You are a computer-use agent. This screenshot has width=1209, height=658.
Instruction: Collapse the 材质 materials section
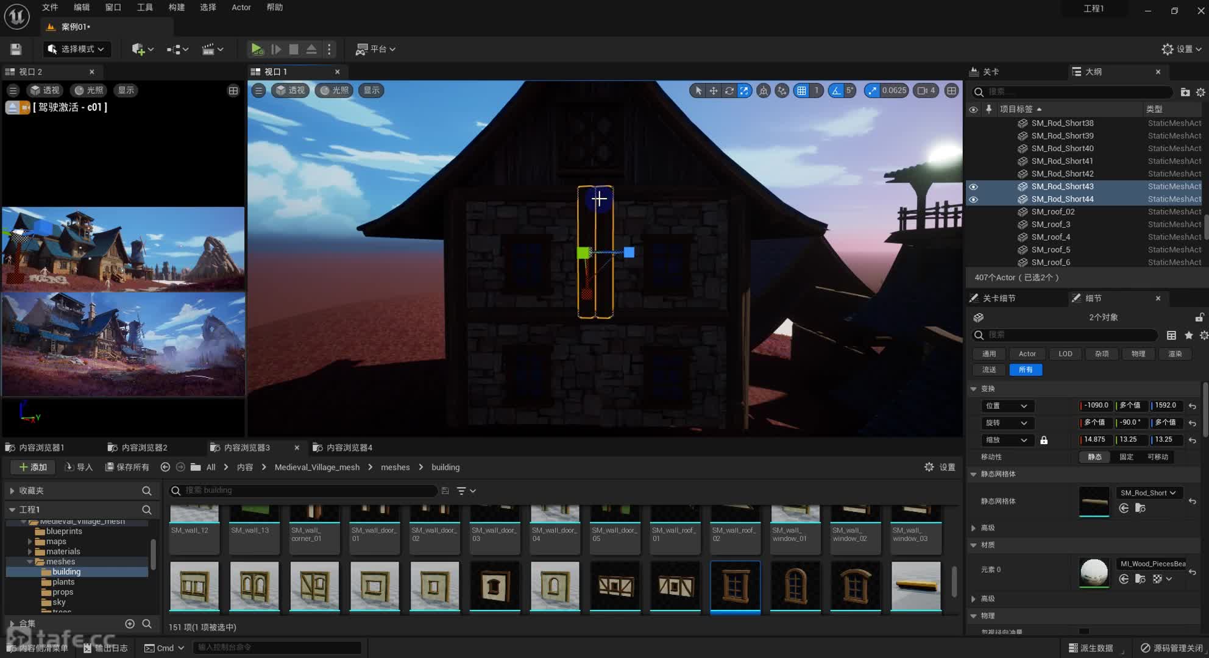click(x=973, y=545)
